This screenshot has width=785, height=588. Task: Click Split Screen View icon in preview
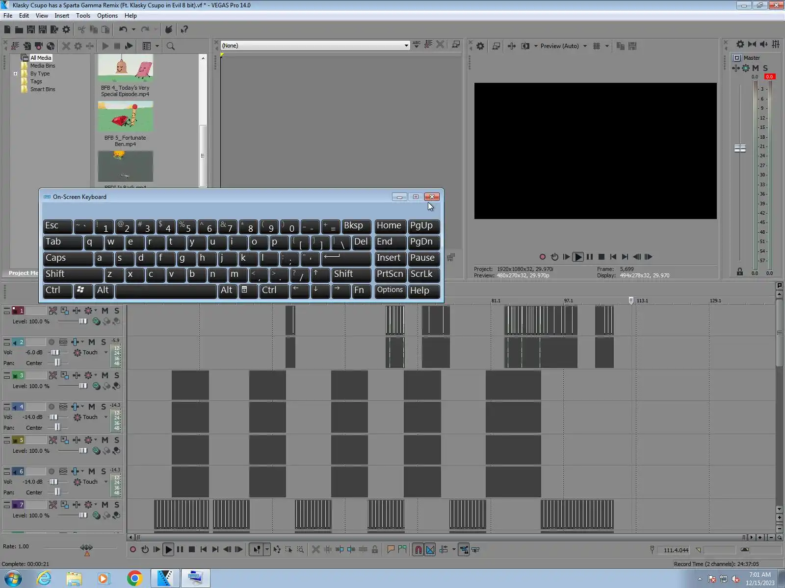[x=525, y=46]
